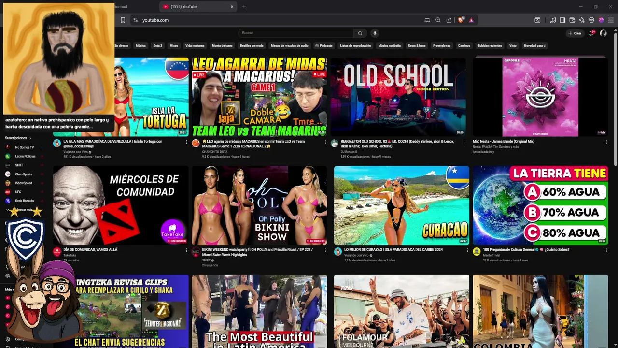
Task: Open the Brave playlist music note icon
Action: pos(553,20)
